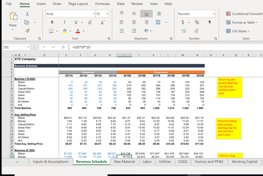Toggle Italic formatting

click(64, 22)
